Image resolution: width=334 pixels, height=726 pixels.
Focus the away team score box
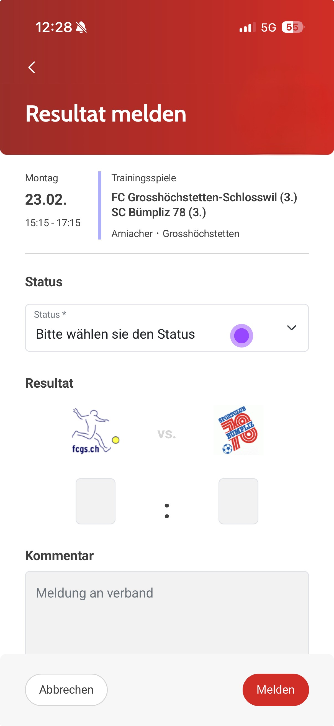[x=238, y=501]
